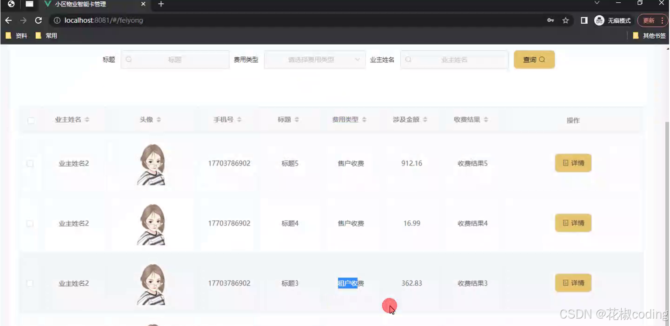Close the 小区物业智能卡管理 tab
This screenshot has width=670, height=326.
[x=143, y=4]
